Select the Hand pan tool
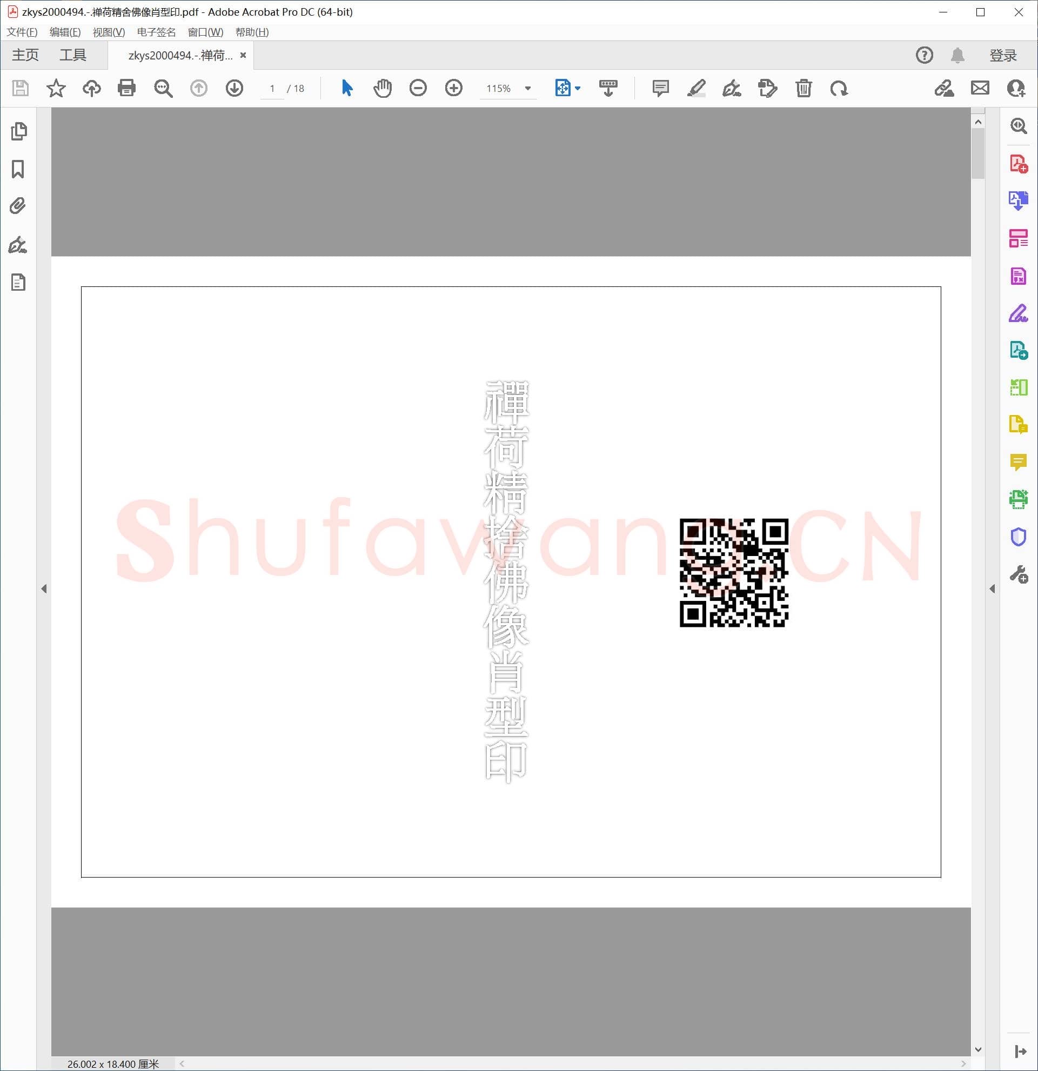This screenshot has width=1038, height=1071. [x=383, y=88]
